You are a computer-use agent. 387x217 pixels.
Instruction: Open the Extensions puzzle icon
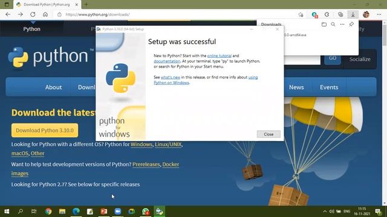[327, 14]
